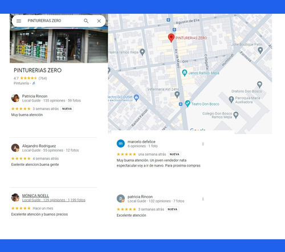285x252 pixels.
Task: Click the Colegio Don Bosco Ramos Mejia marker
Action: 236,115
